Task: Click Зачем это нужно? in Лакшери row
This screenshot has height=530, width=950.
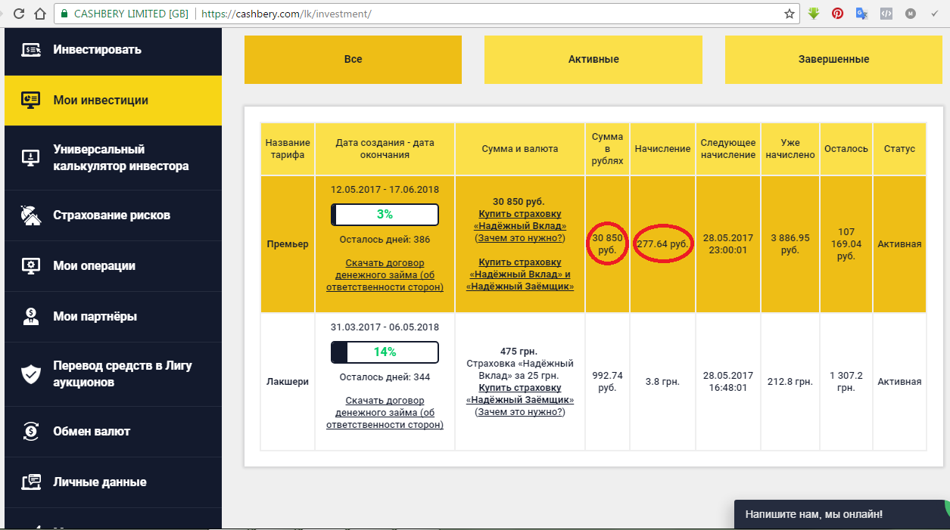Action: click(520, 412)
